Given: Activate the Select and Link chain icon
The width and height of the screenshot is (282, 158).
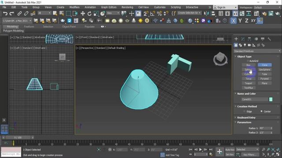Looking at the screenshot, I should point(19,14).
